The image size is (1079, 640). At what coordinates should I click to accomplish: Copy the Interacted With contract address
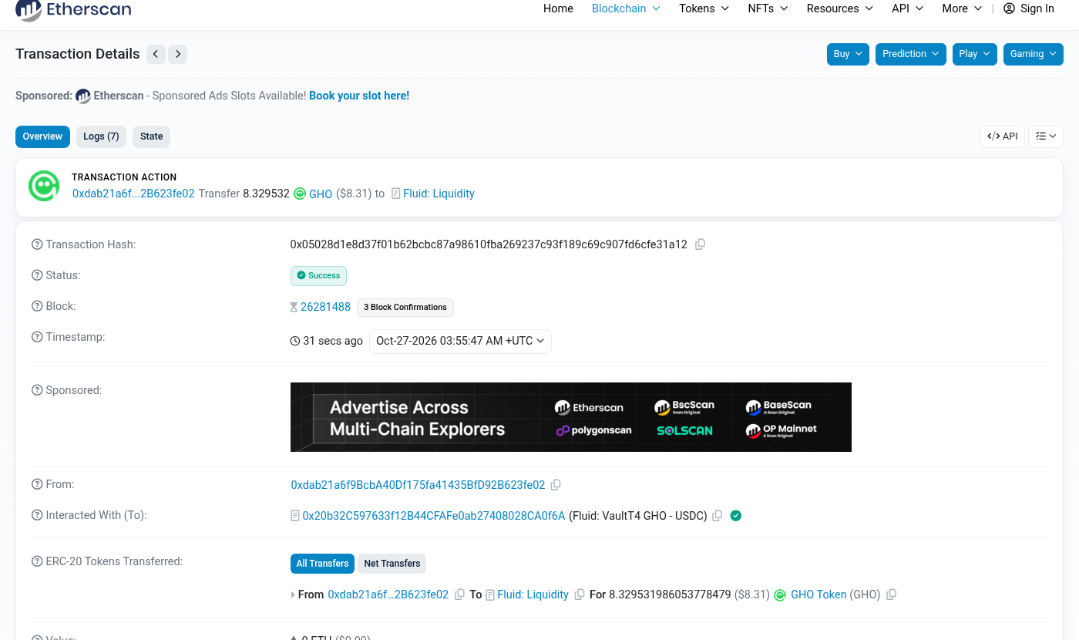coord(718,516)
